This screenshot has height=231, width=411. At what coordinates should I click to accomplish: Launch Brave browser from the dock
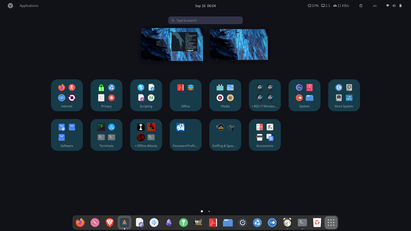(110, 223)
